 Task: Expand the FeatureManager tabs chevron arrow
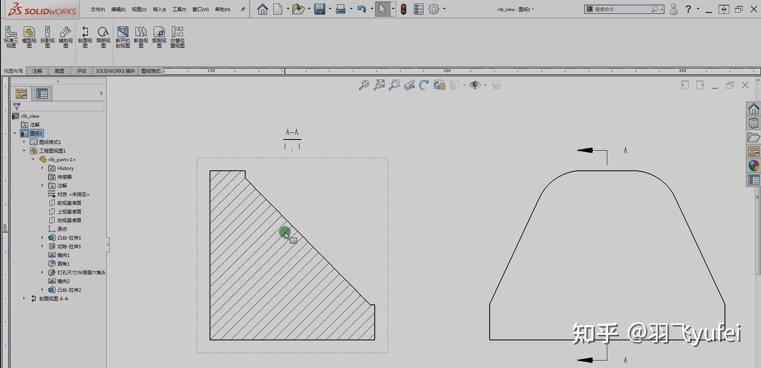tap(101, 94)
